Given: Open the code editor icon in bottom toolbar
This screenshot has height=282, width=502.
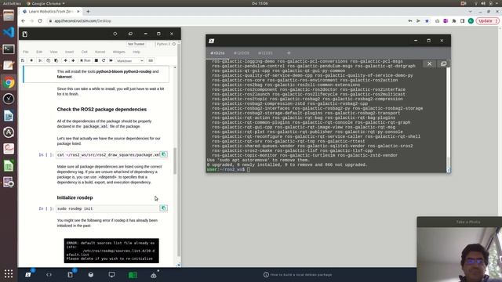Looking at the screenshot, I should [49, 275].
